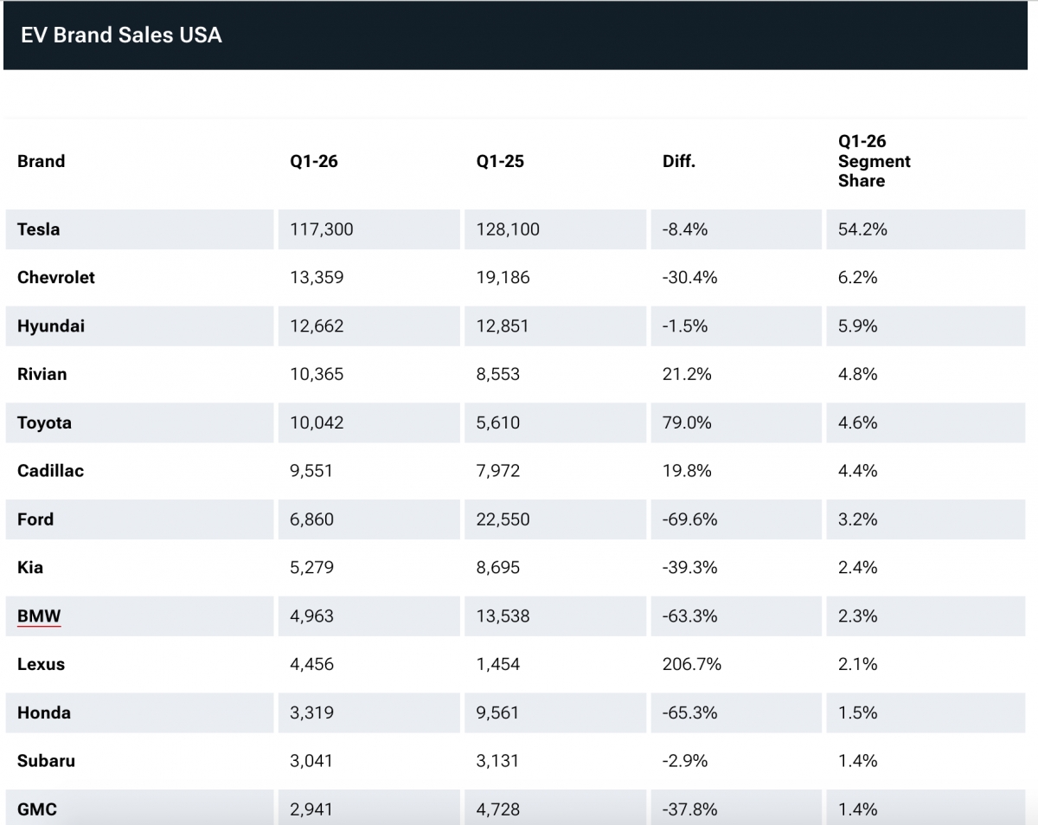Screen dimensions: 1038x825
Task: Click the Rivian brand name
Action: [x=42, y=374]
